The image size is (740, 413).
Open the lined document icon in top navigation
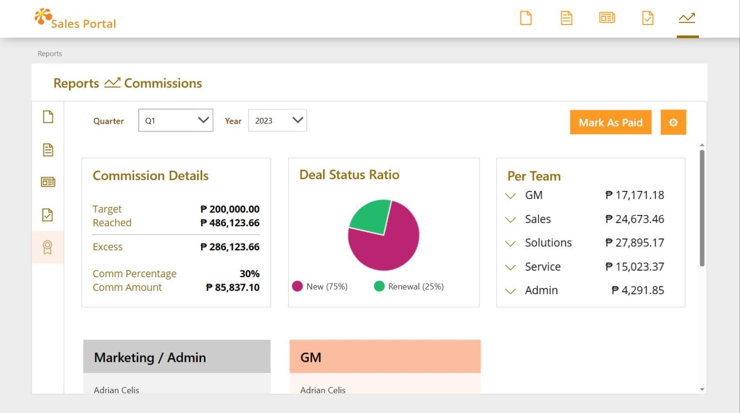[x=567, y=18]
